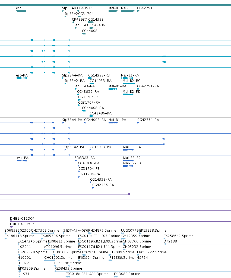Open the GH01602.3prime EST label

click(x=58, y=258)
